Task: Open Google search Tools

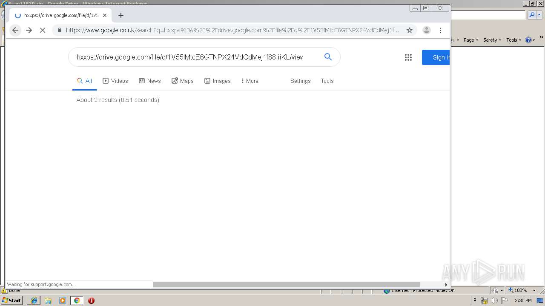Action: coord(327,81)
